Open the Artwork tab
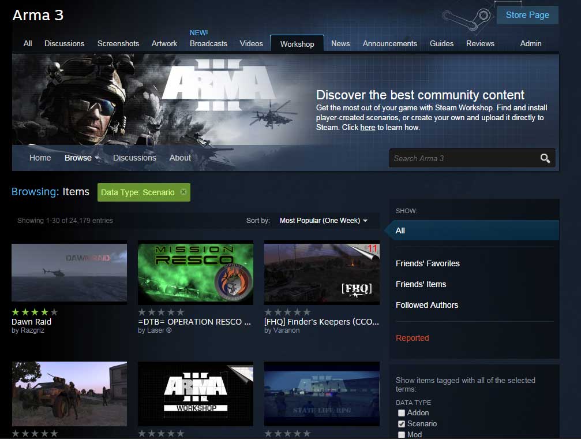 tap(164, 43)
